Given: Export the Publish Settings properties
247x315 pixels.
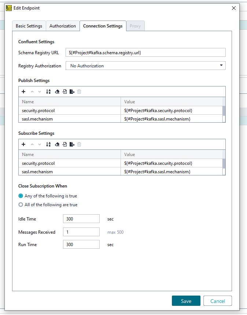Looking at the screenshot, I should [x=72, y=92].
